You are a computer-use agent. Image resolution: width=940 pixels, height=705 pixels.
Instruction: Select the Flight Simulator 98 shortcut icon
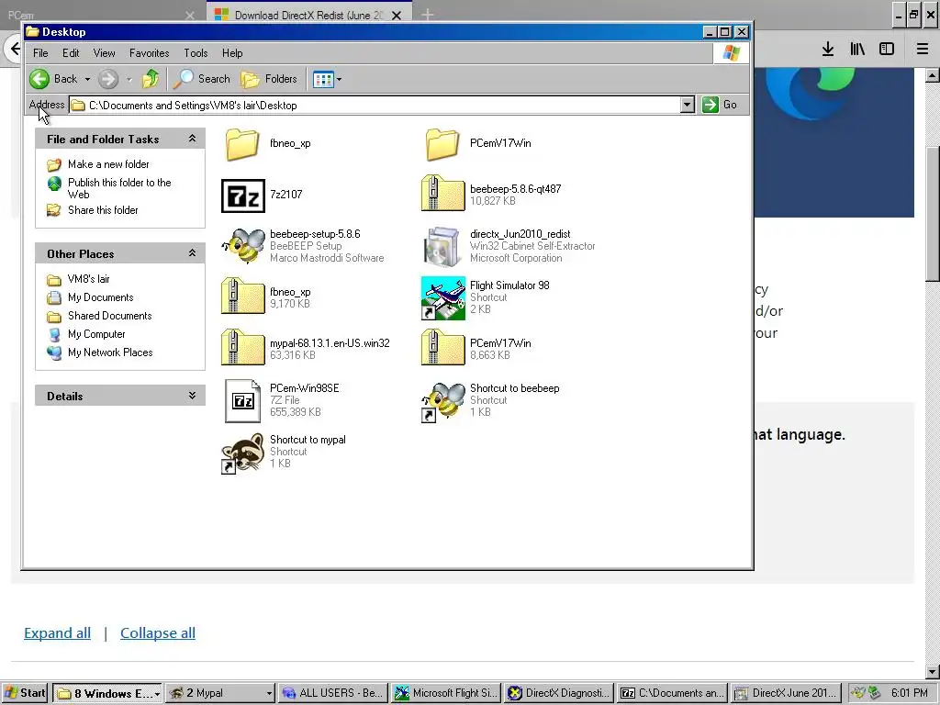tap(443, 298)
